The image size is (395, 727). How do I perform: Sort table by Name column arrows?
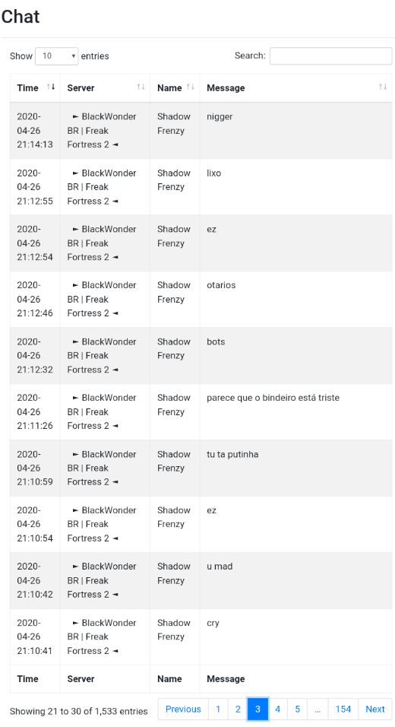(191, 87)
